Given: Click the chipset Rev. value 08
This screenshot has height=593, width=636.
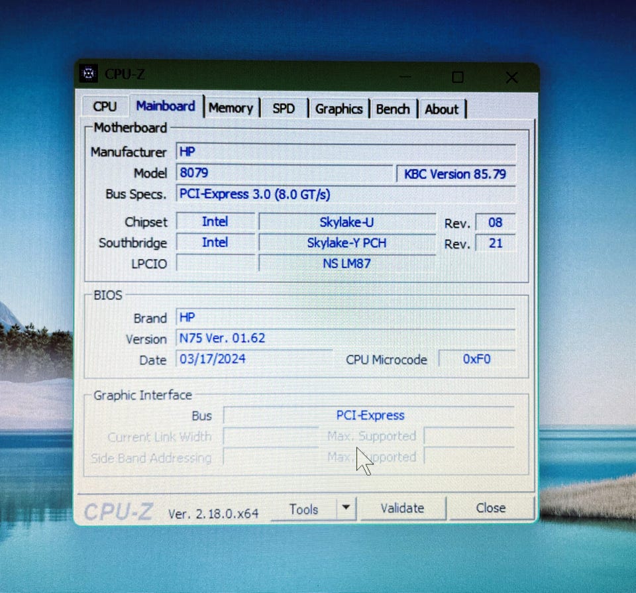Looking at the screenshot, I should (x=496, y=222).
